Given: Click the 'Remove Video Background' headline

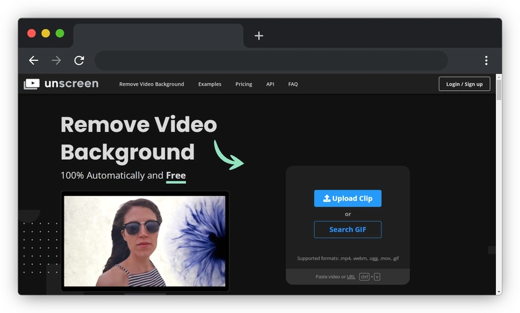Looking at the screenshot, I should (138, 138).
